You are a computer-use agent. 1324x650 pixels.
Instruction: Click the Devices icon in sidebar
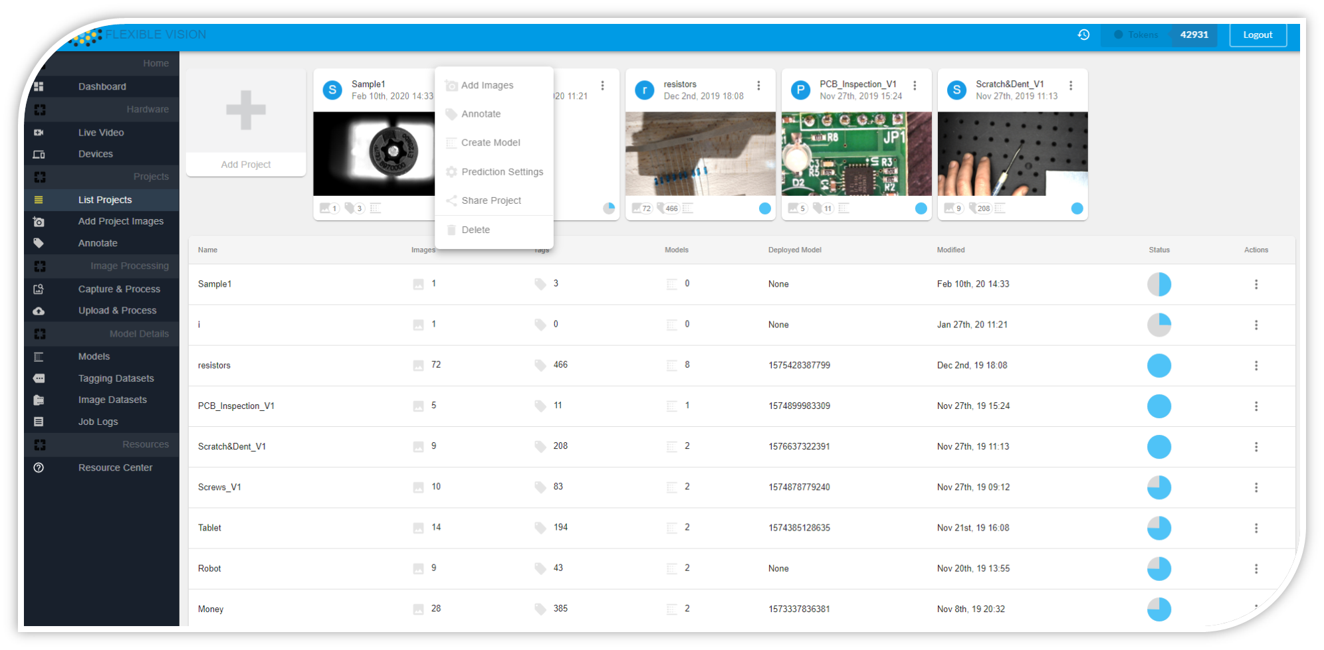pyautogui.click(x=39, y=154)
